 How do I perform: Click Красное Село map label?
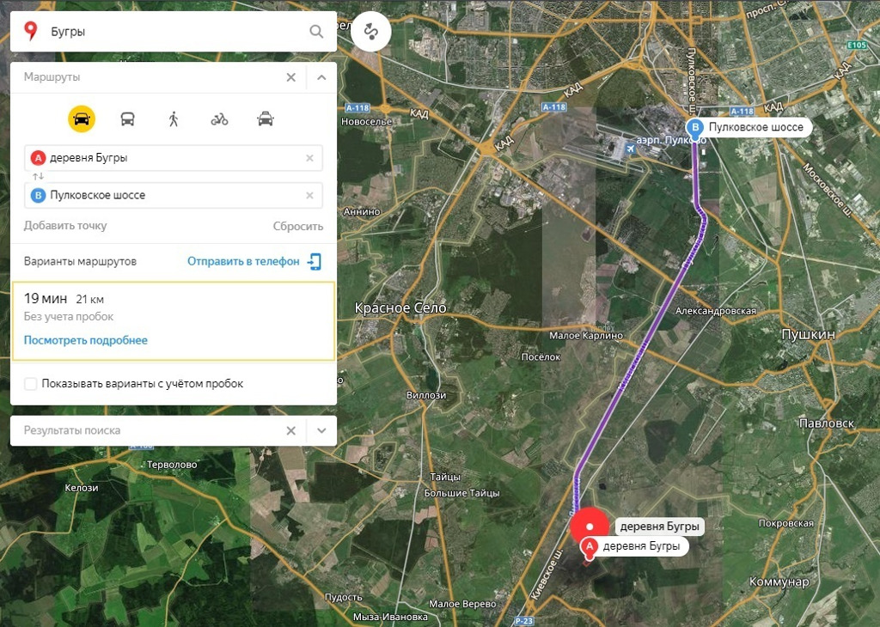(400, 307)
